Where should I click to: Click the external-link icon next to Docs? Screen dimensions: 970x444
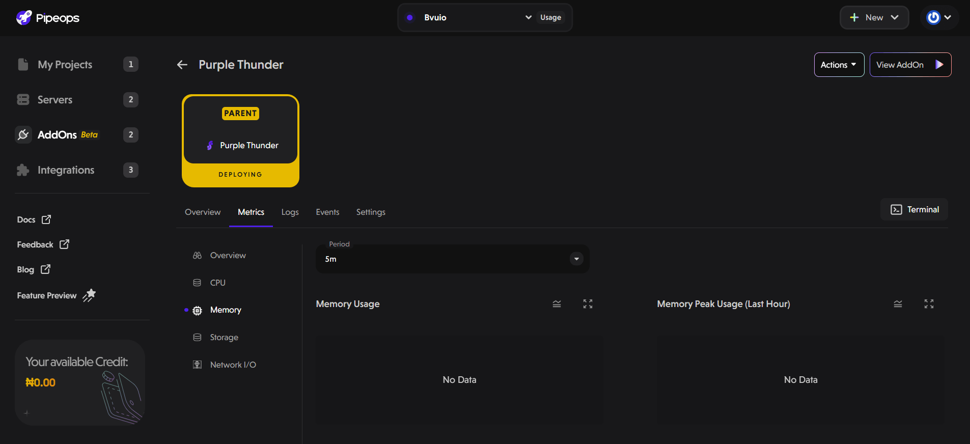(x=46, y=219)
